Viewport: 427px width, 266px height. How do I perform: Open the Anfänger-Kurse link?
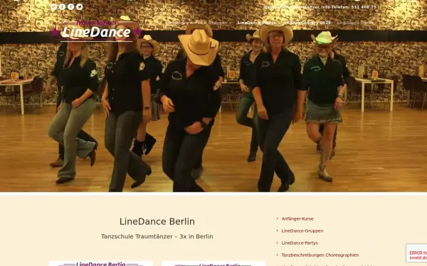coord(297,218)
